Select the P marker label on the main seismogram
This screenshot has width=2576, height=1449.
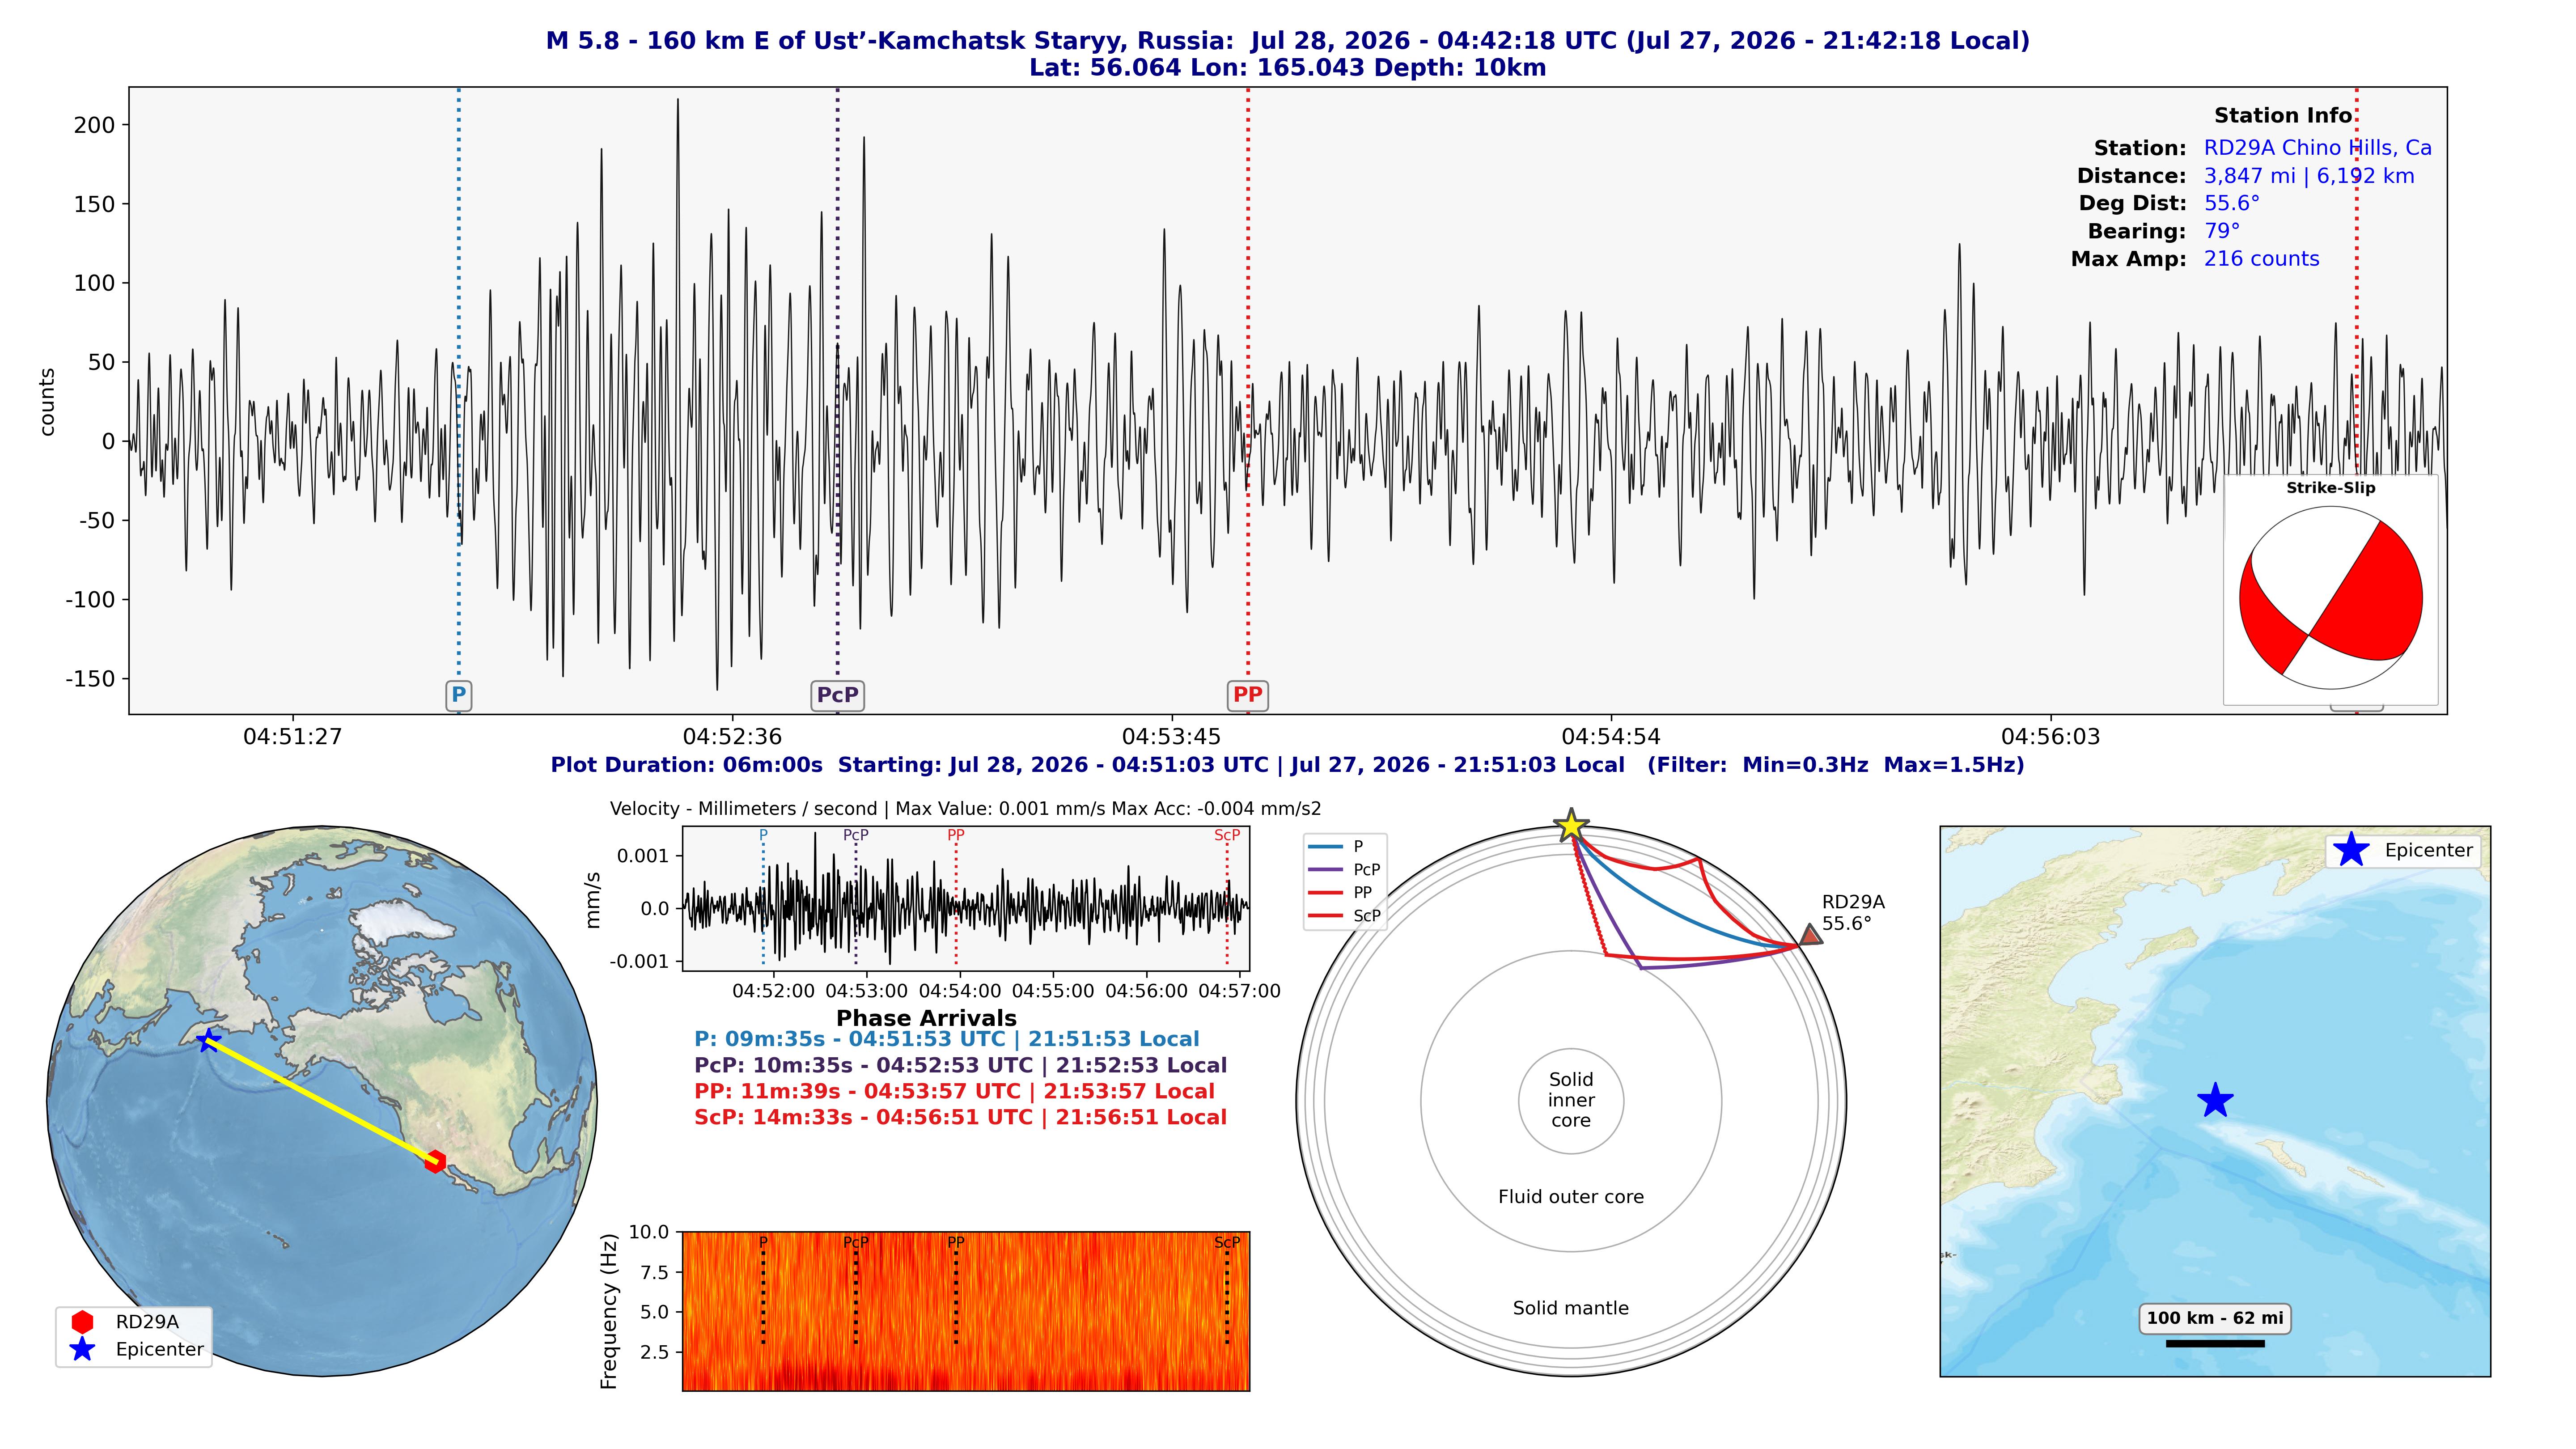458,695
